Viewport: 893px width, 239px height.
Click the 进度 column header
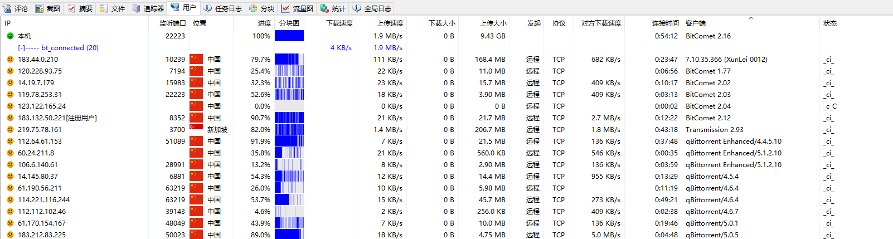point(264,23)
